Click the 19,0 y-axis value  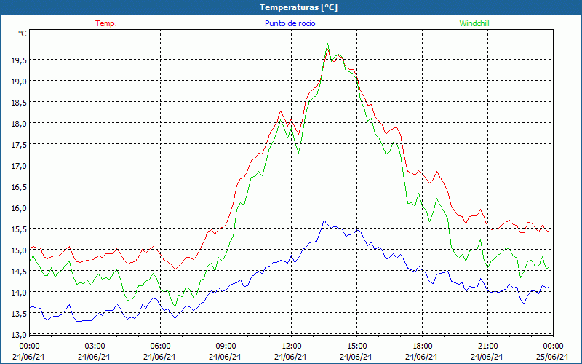pos(19,81)
